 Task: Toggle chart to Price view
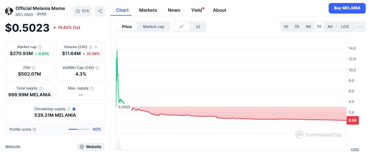click(x=127, y=26)
